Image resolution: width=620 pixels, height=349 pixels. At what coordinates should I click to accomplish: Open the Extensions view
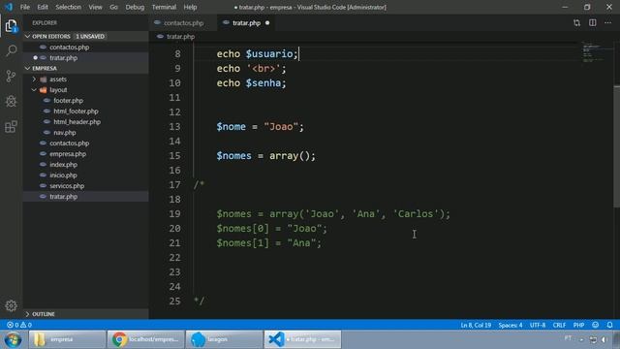click(x=11, y=127)
